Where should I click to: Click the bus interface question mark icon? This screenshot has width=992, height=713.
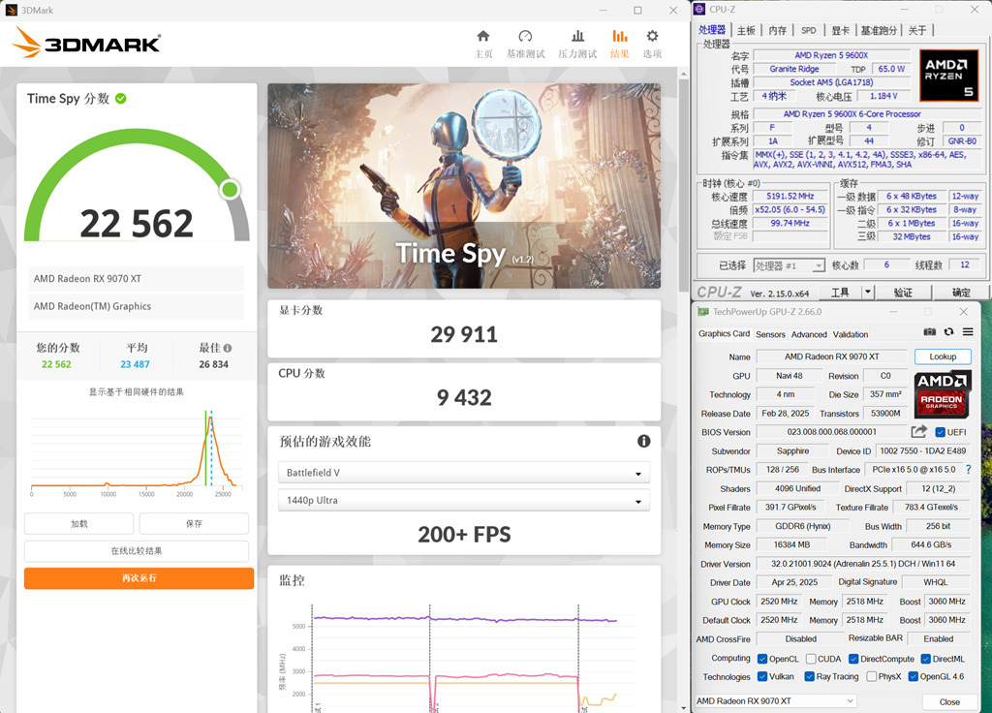pos(968,470)
